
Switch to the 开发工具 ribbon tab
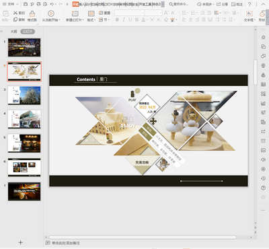coord(145,4)
